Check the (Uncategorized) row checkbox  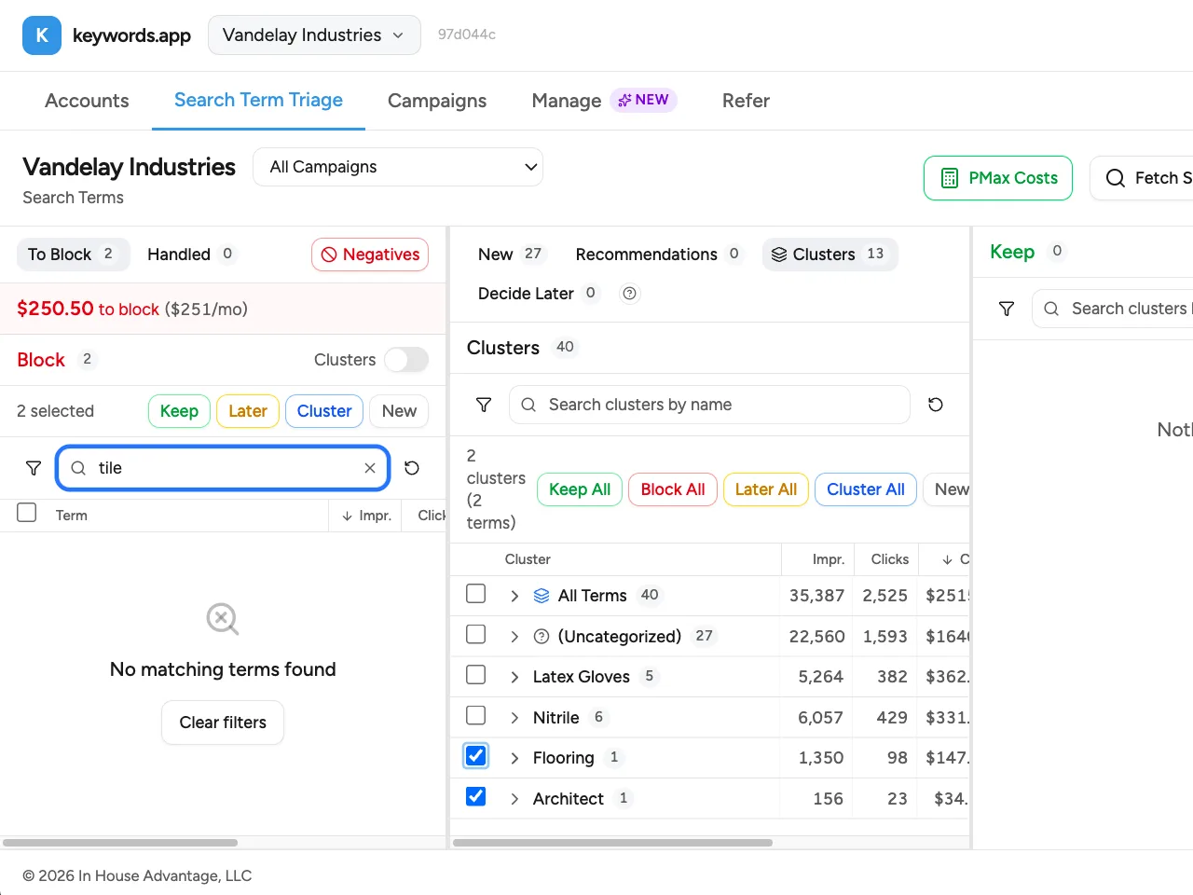(x=476, y=634)
